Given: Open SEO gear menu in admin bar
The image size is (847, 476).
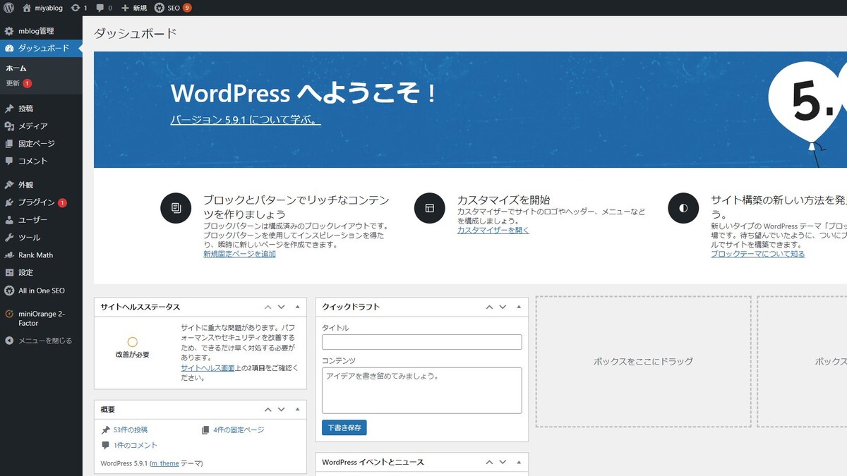Looking at the screenshot, I should point(160,8).
